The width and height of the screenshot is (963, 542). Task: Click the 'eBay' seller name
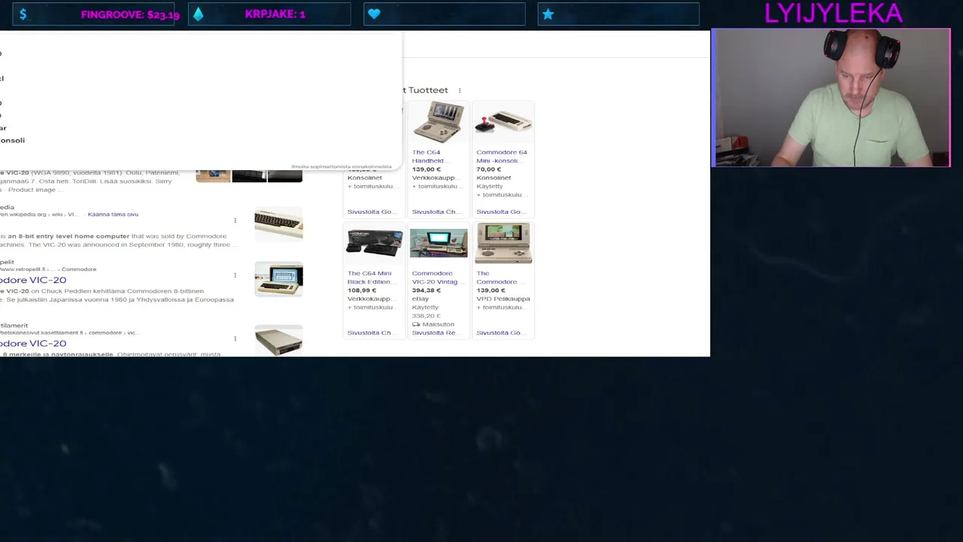[x=420, y=299]
